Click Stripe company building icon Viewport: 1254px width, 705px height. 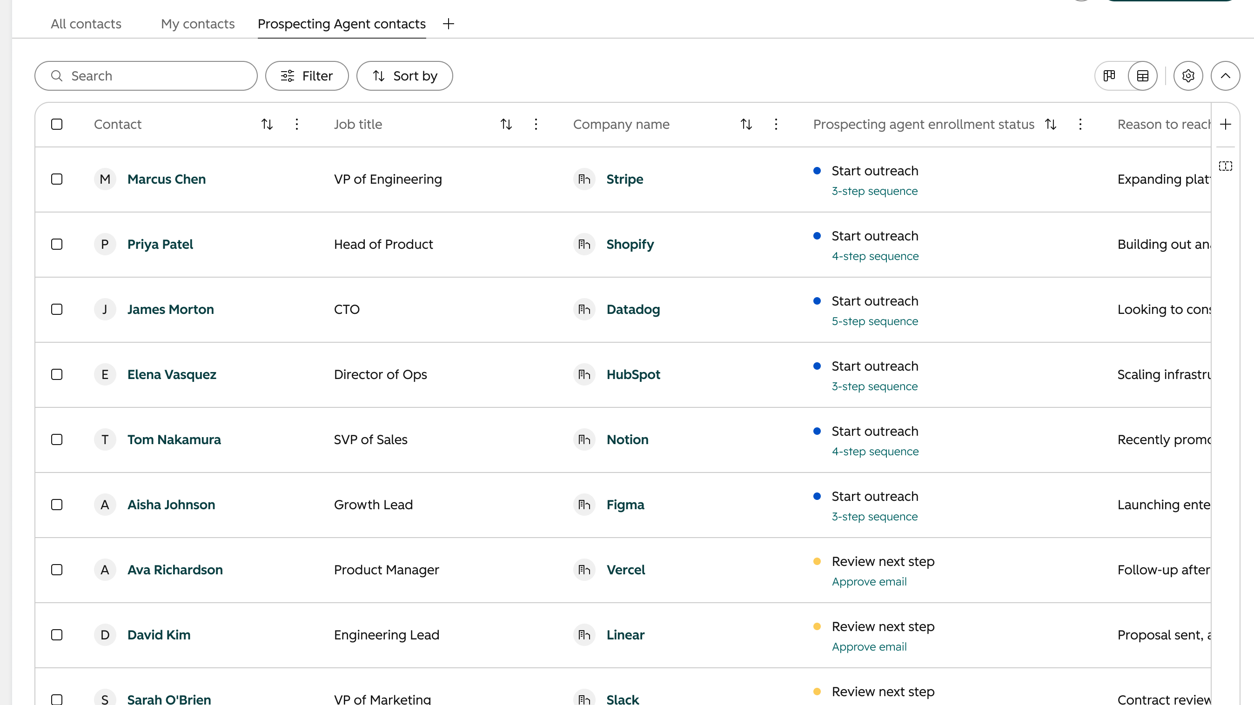(584, 180)
